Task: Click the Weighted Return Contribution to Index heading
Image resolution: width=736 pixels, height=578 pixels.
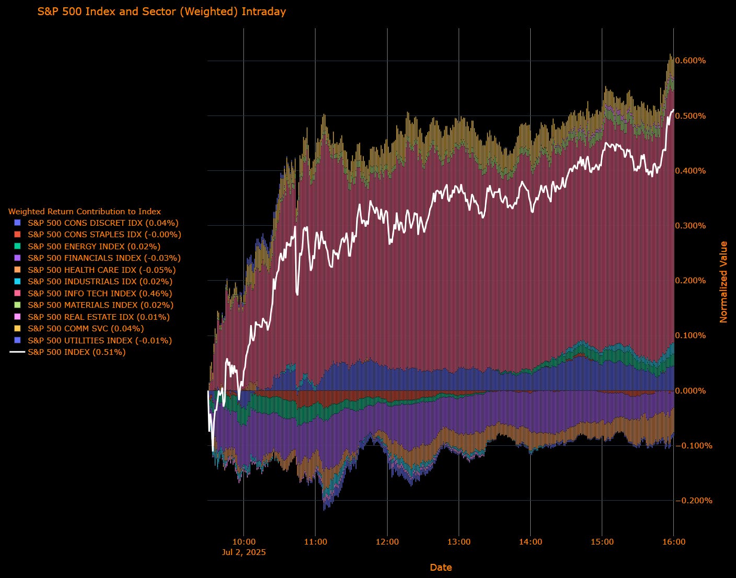Action: click(85, 212)
